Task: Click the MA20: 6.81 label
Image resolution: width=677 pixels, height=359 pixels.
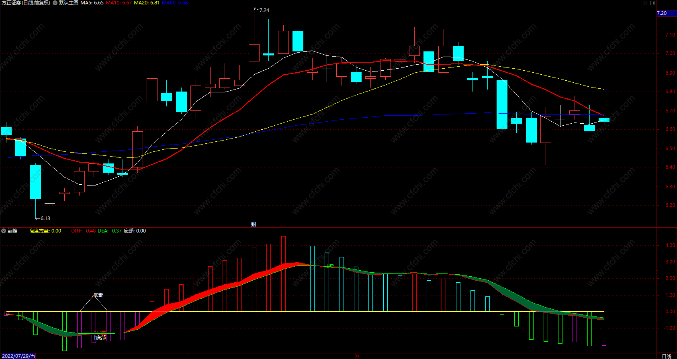Action: pyautogui.click(x=147, y=3)
